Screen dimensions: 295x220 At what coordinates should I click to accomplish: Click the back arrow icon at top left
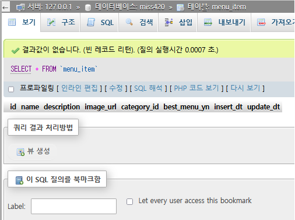5,8
